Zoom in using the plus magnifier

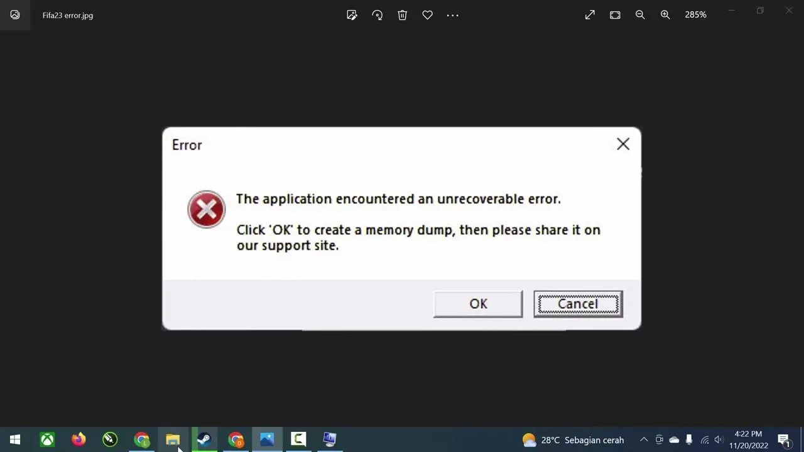(665, 15)
